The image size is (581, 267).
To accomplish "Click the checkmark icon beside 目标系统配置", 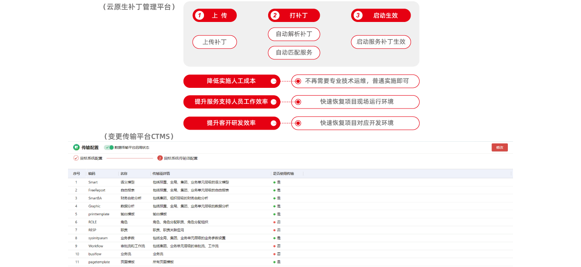I will (x=76, y=158).
